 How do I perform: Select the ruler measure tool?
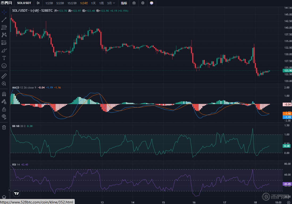click(4, 76)
